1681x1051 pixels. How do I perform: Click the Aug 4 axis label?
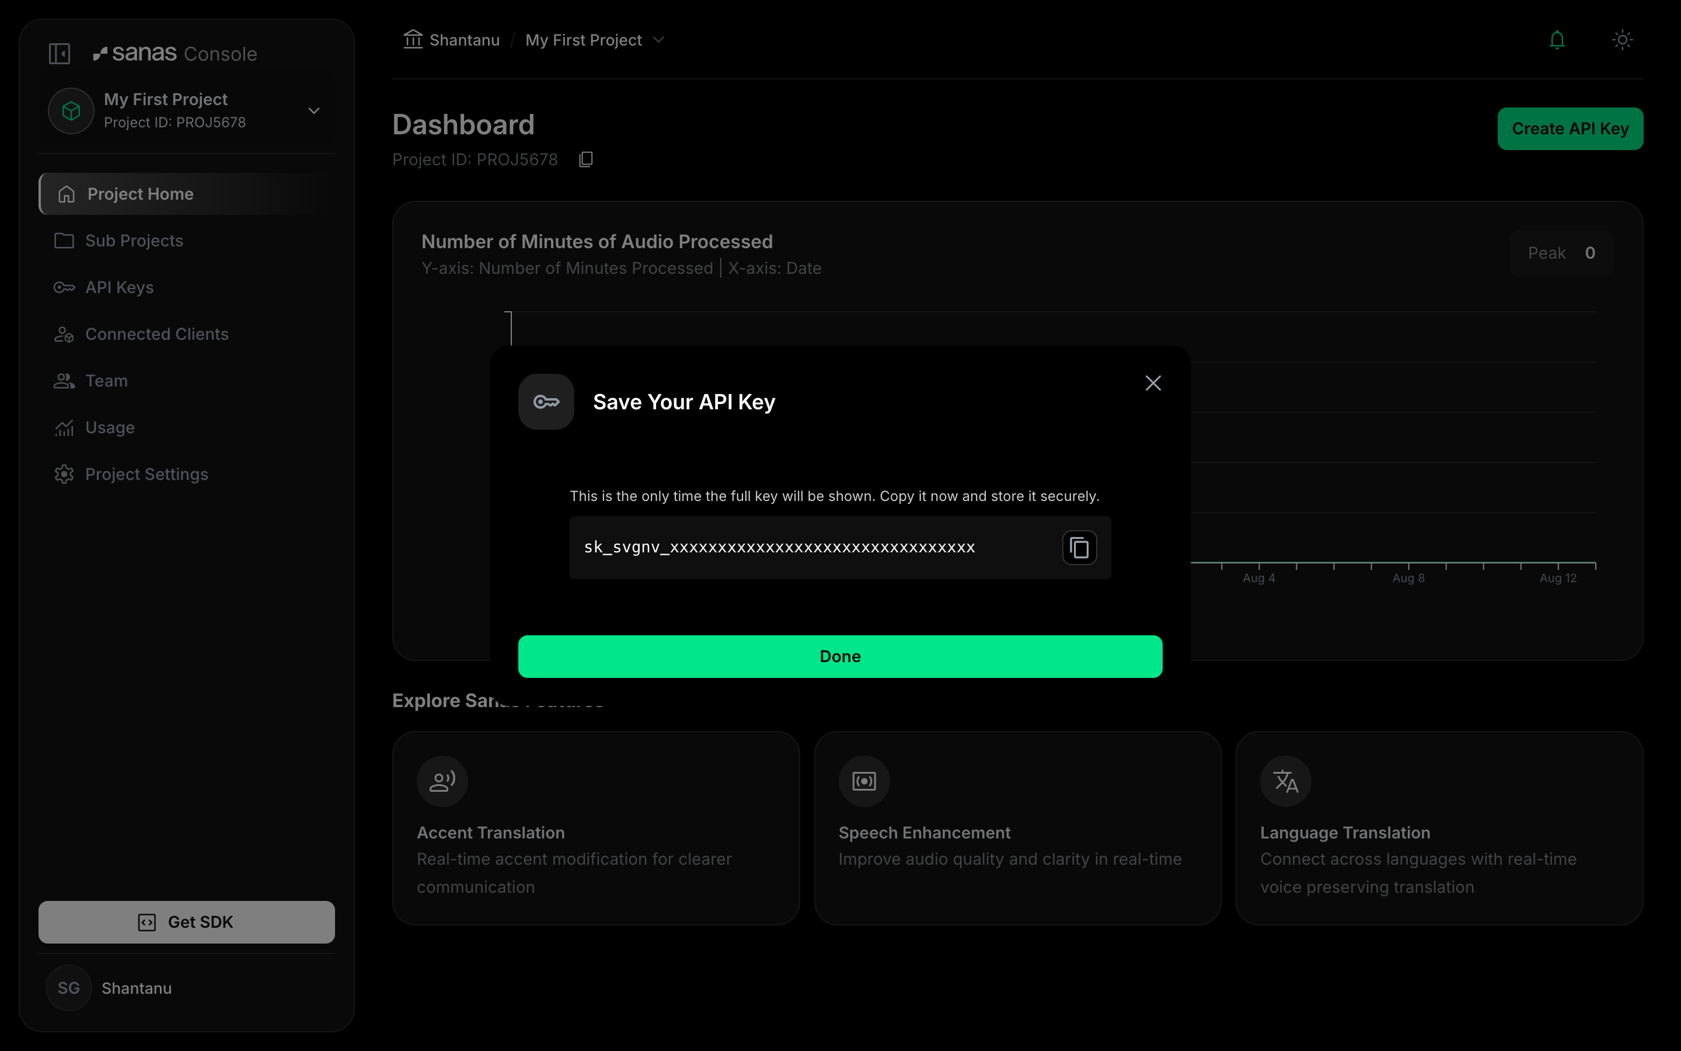(1258, 578)
